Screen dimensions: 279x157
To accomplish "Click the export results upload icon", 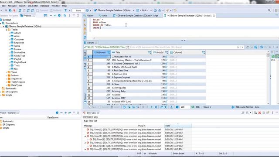I will [171, 107].
